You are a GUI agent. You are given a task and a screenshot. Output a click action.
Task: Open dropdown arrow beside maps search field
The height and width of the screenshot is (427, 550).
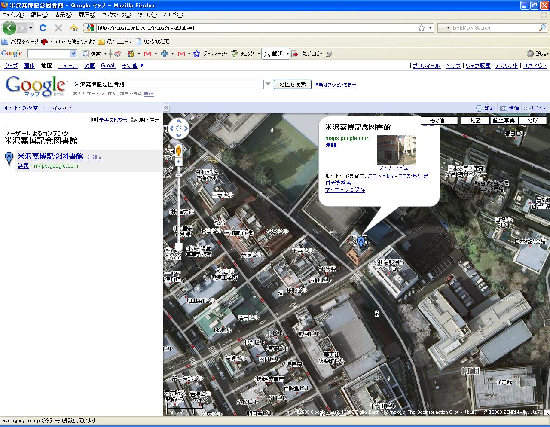(268, 84)
